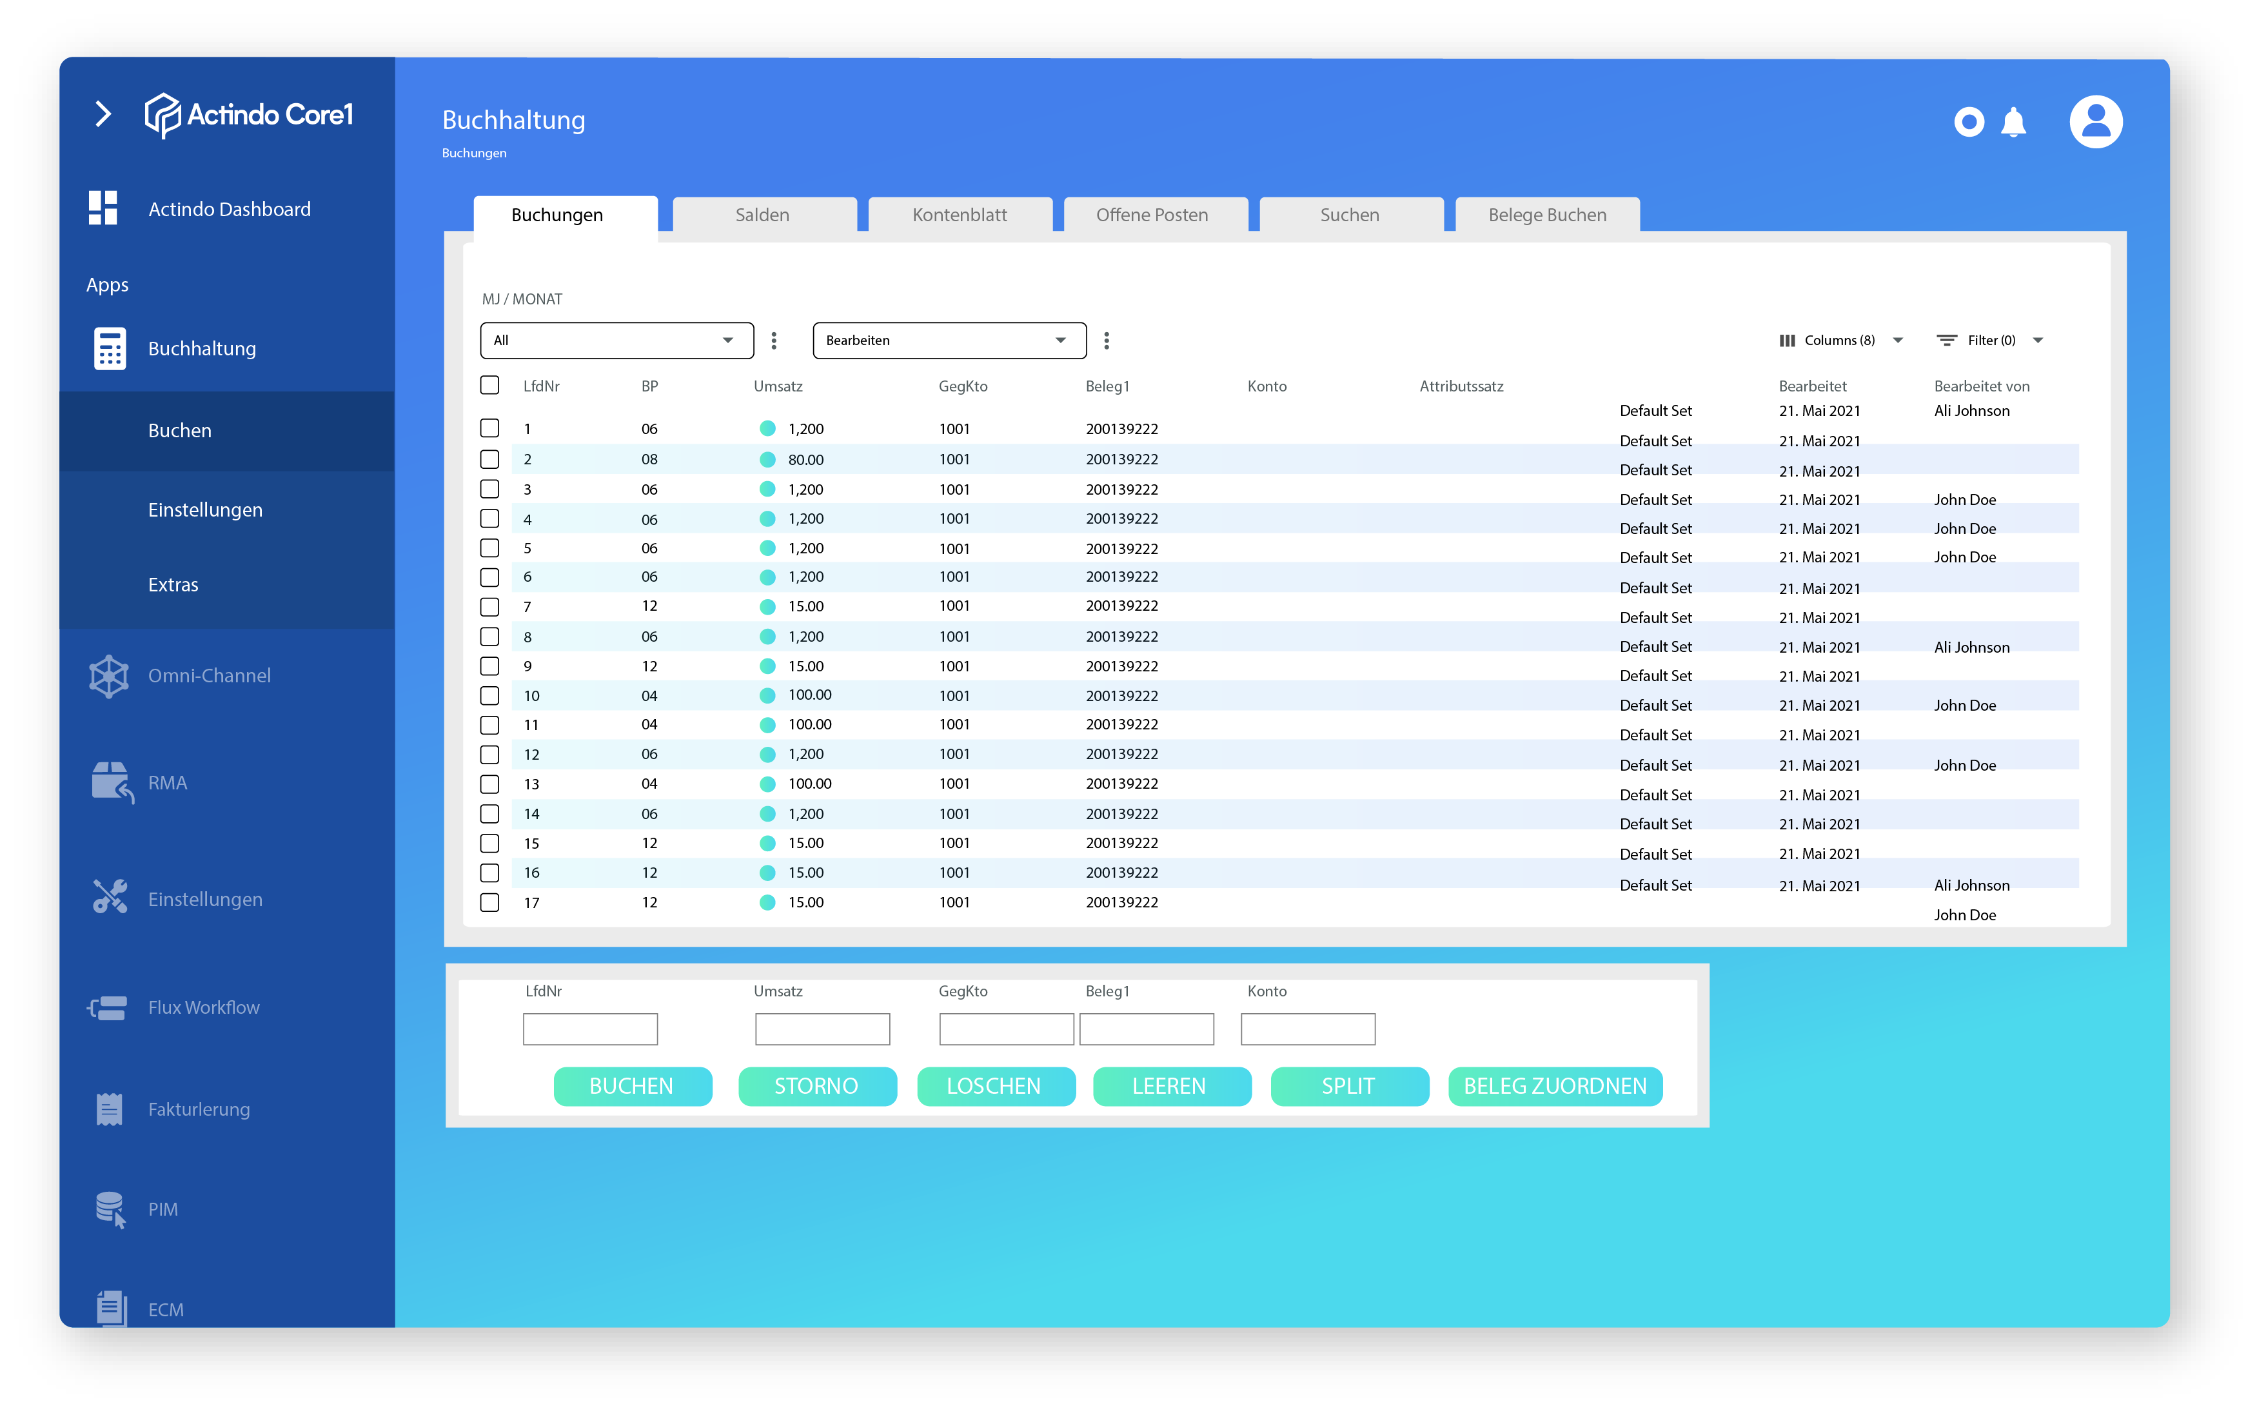Switch to the Offene Posten tab

coord(1156,215)
